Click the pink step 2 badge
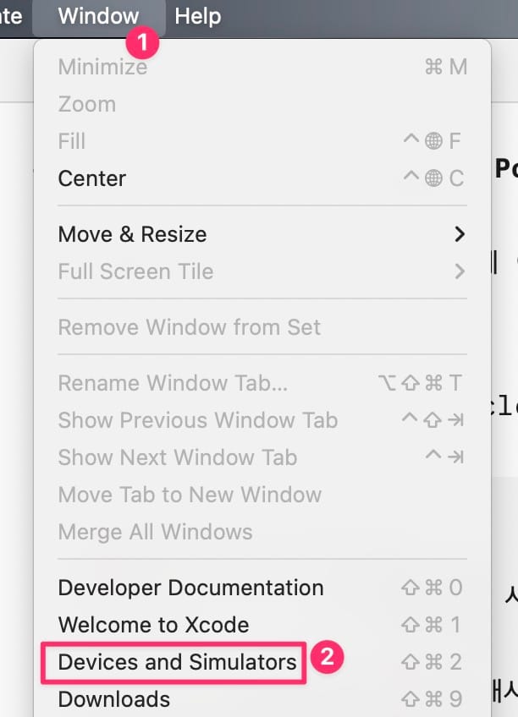 click(x=328, y=658)
